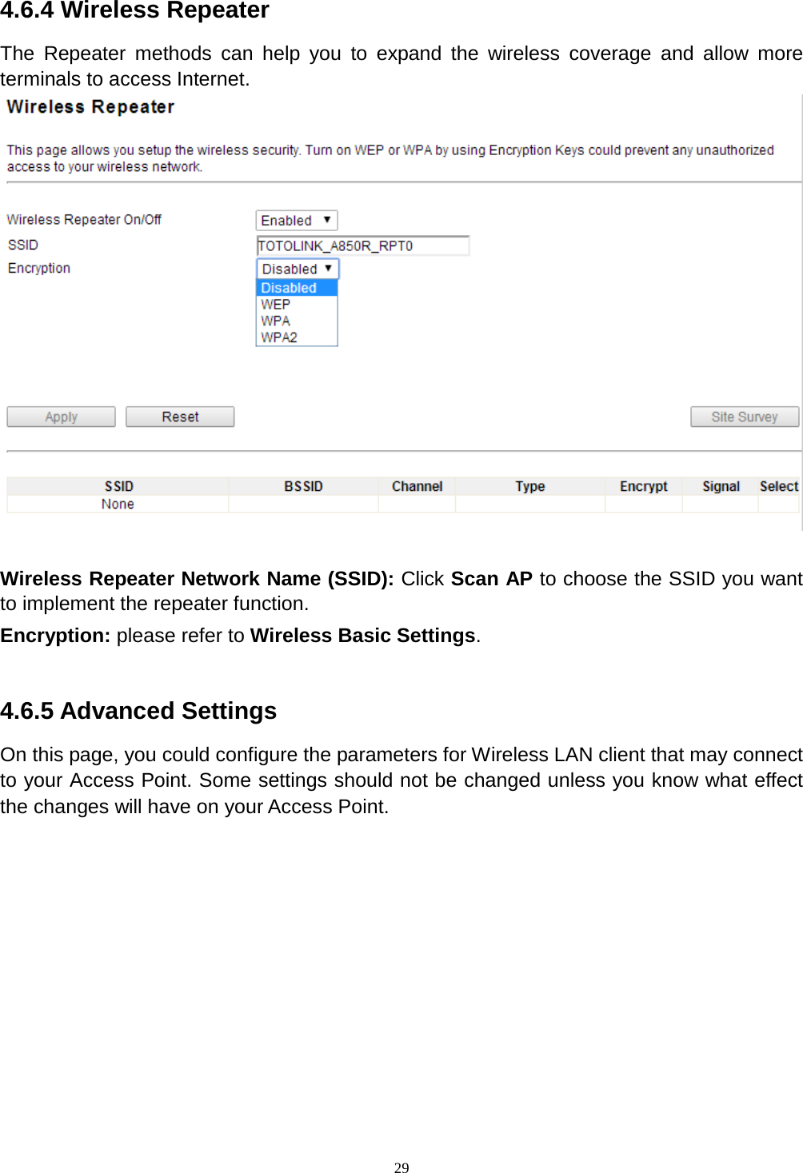Choose WPA2 from the encryption list

(x=297, y=337)
